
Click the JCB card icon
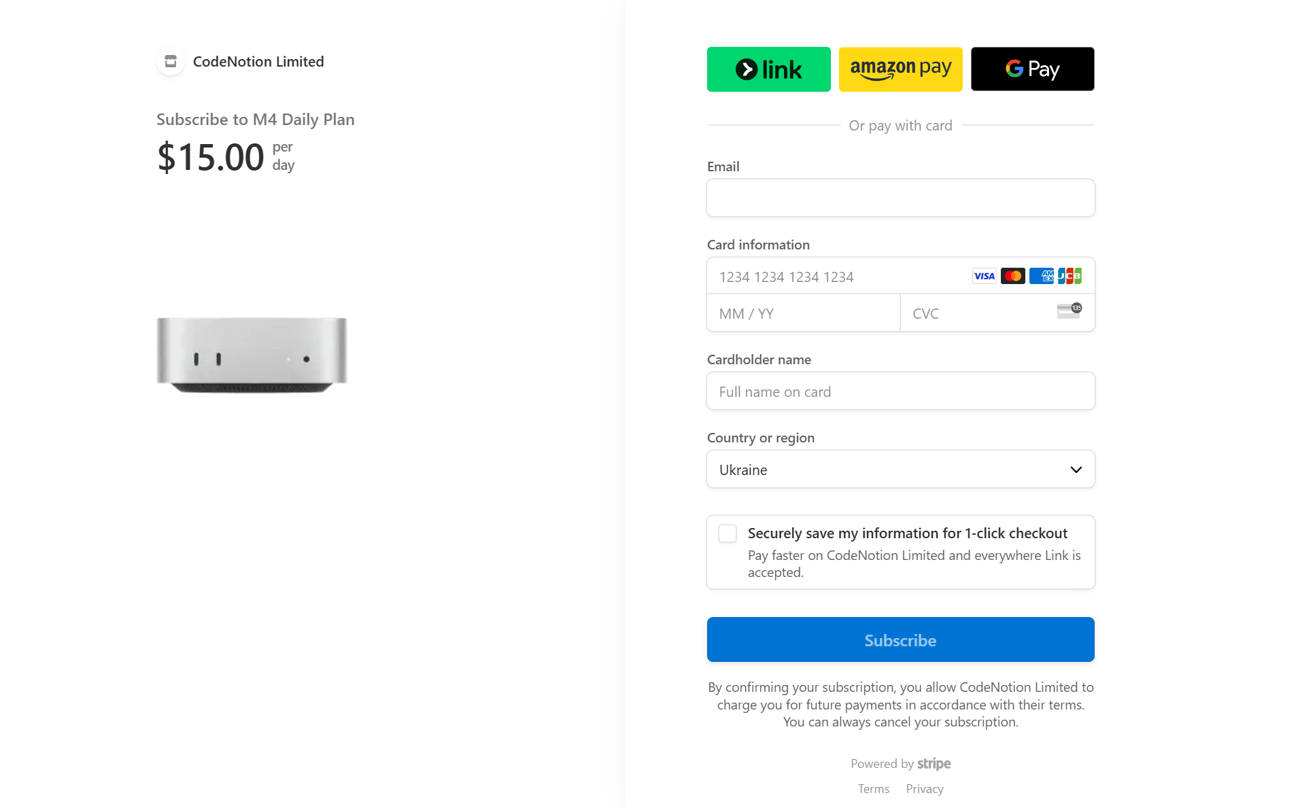click(1070, 276)
